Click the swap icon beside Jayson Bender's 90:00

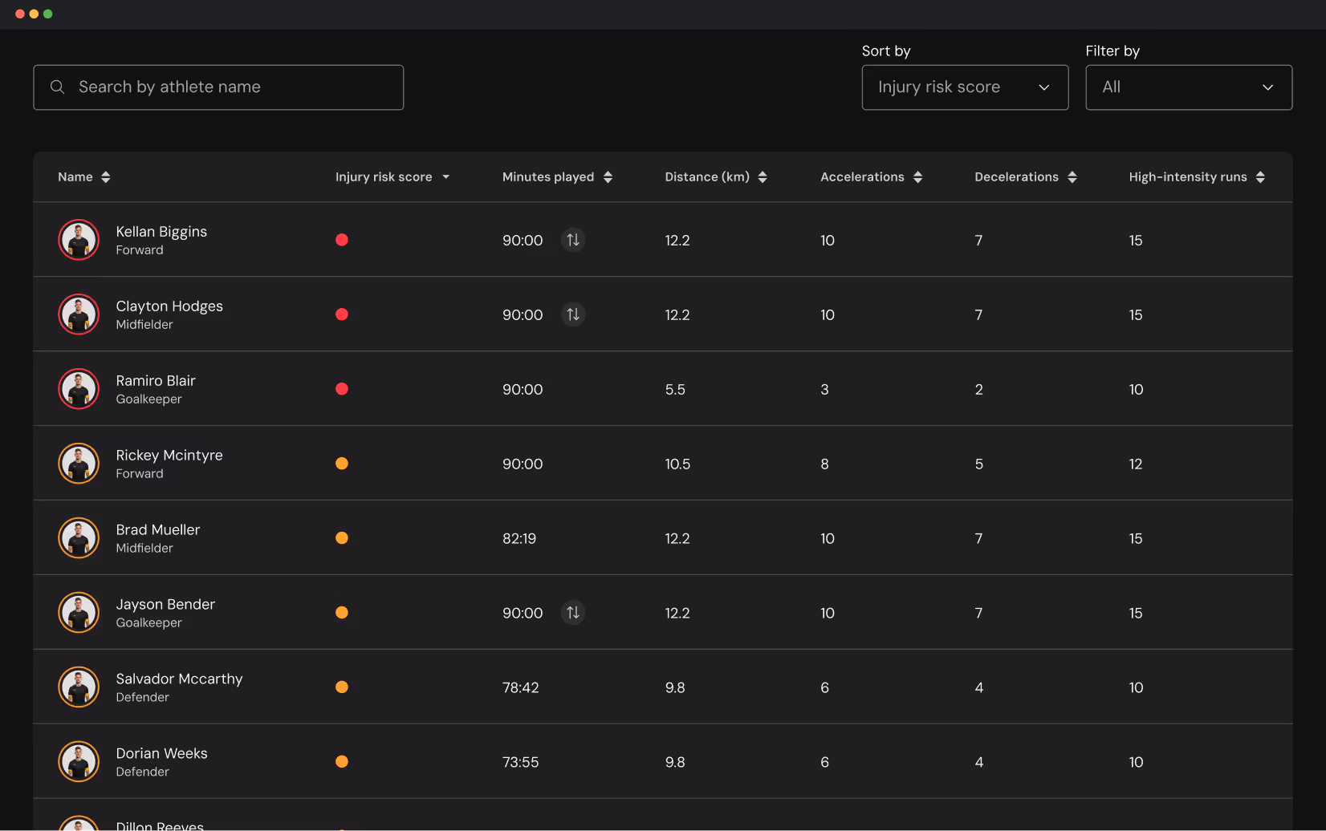pyautogui.click(x=572, y=612)
